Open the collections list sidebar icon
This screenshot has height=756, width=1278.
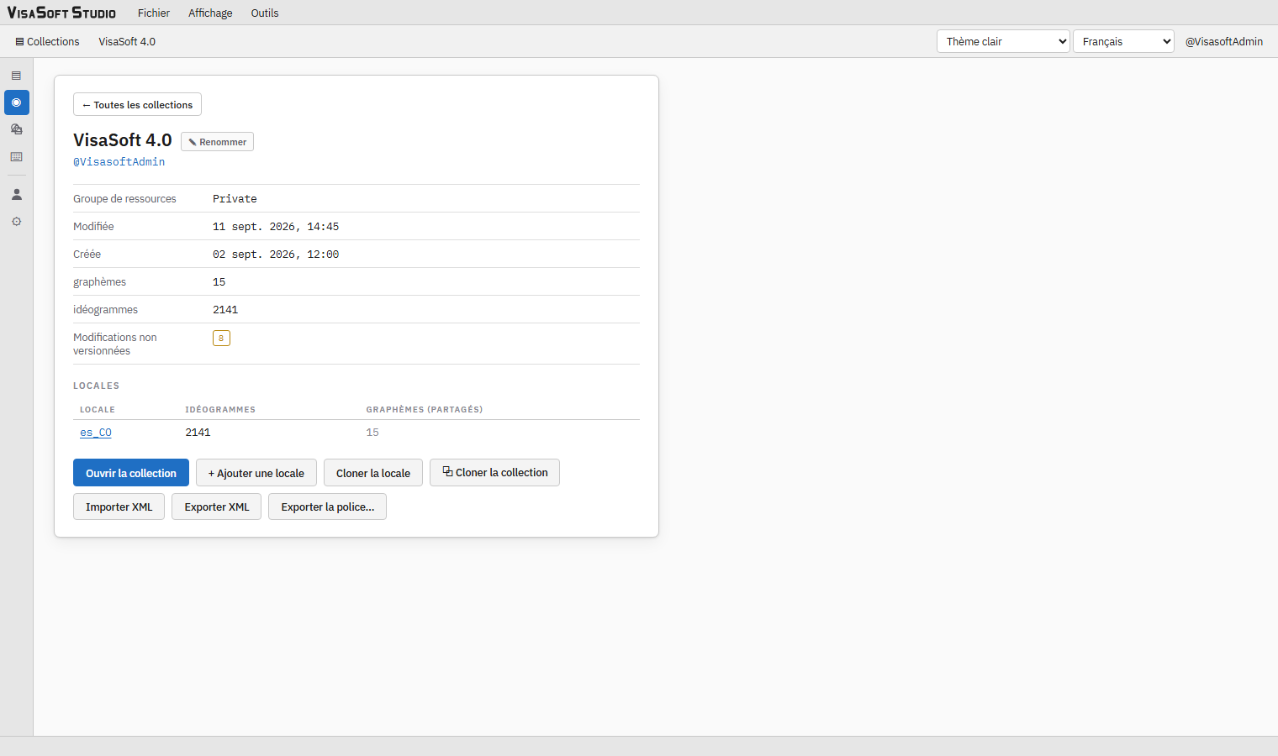[16, 76]
